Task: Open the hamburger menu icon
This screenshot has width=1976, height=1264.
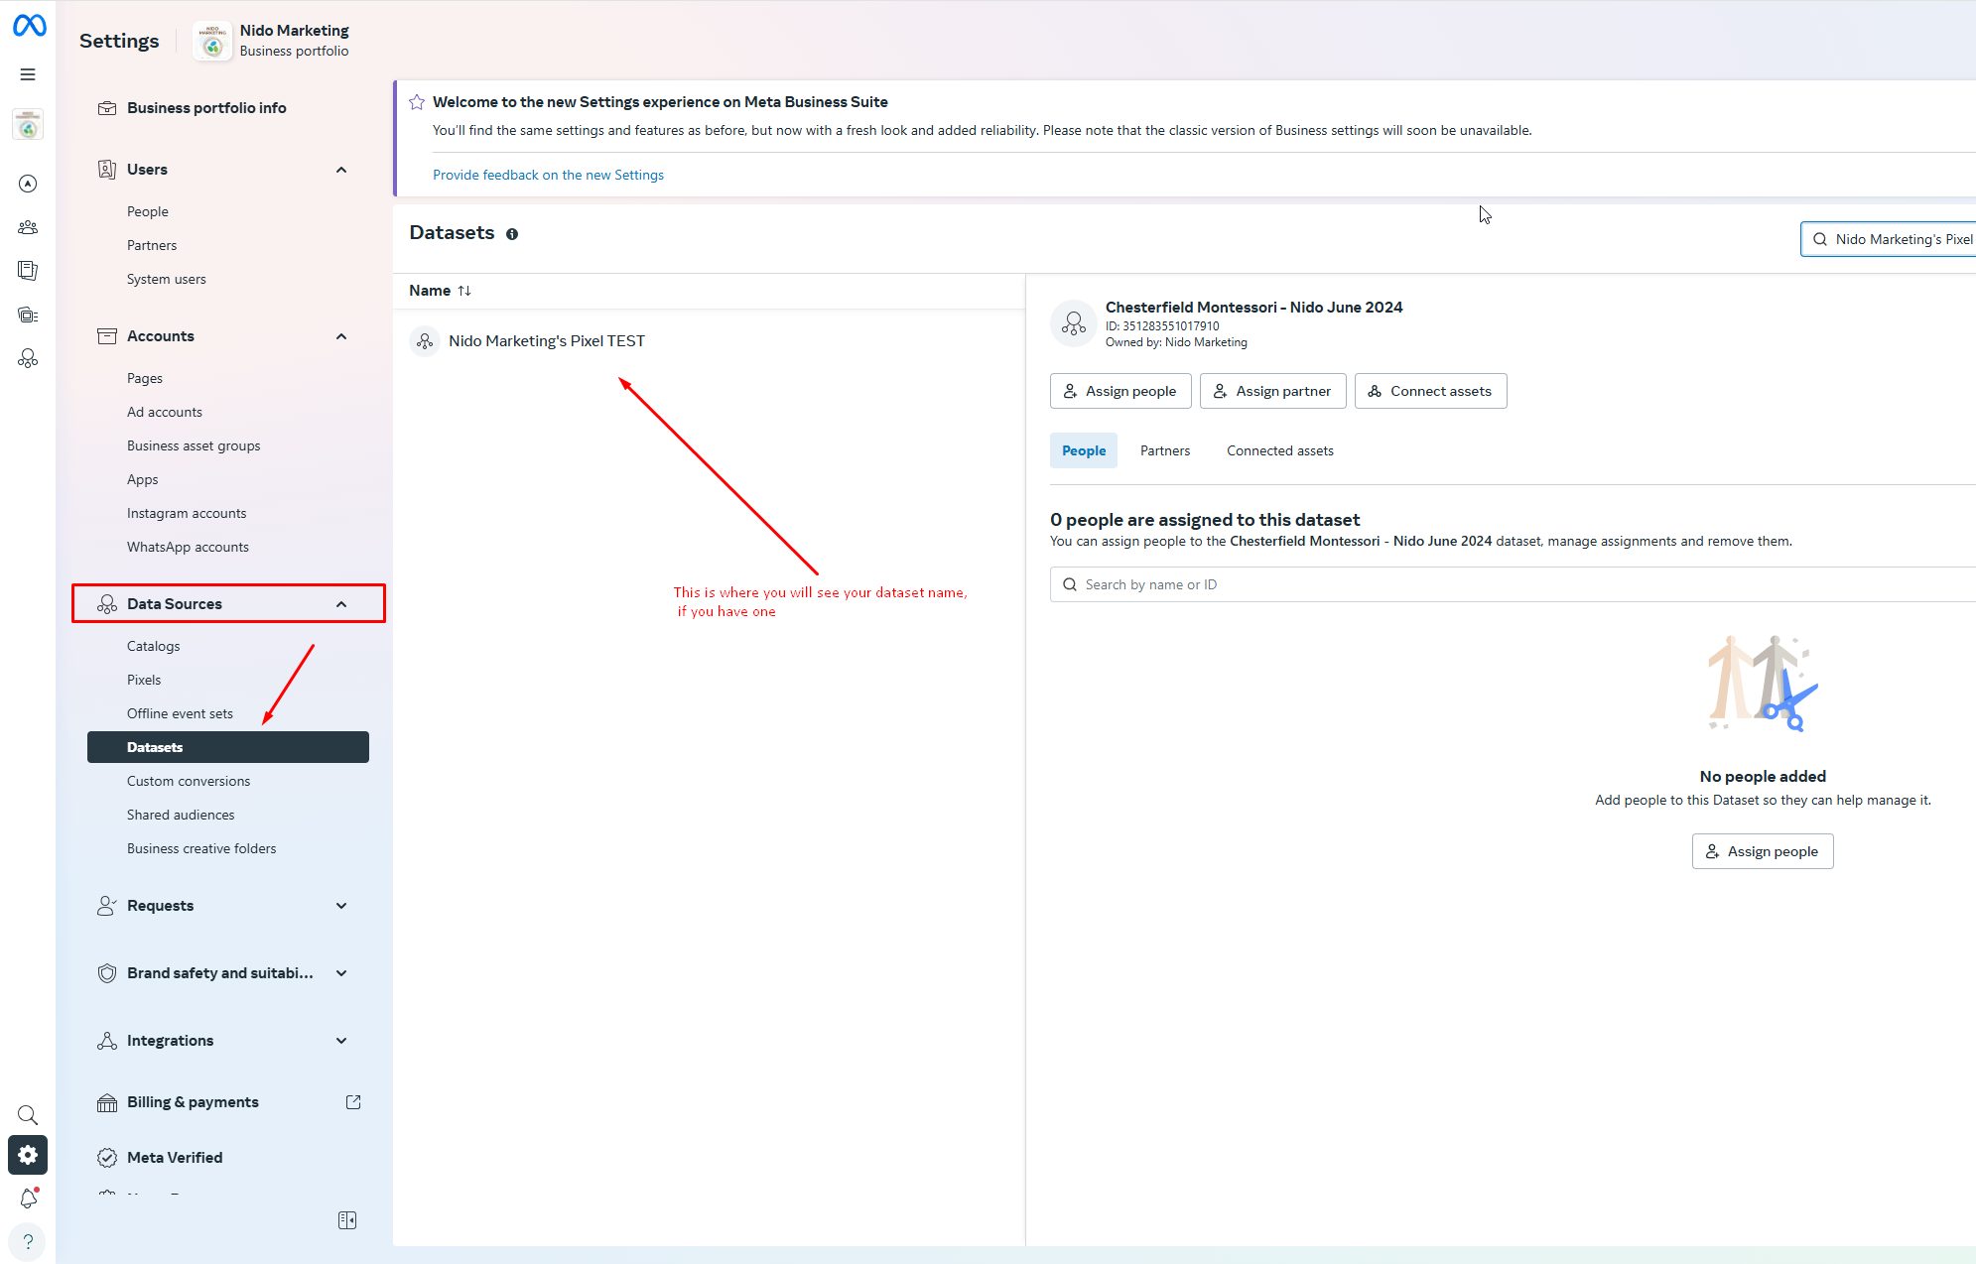Action: (28, 74)
